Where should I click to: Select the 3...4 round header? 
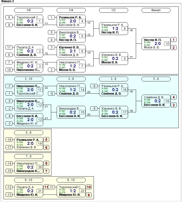pos(156,79)
